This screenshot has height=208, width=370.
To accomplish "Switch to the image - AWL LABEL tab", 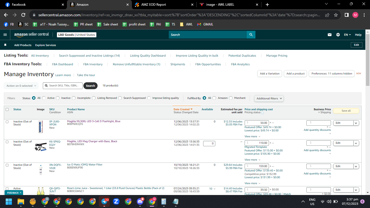I will pyautogui.click(x=229, y=5).
